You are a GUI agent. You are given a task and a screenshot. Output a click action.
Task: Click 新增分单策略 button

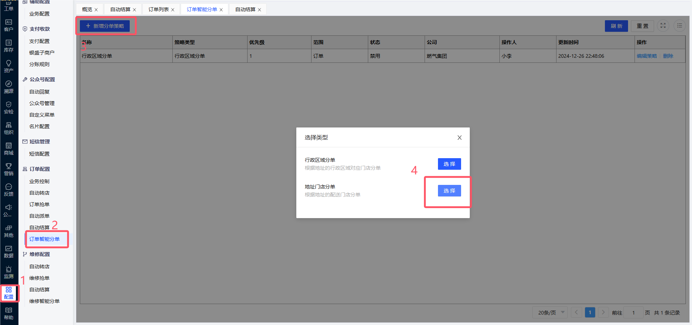click(105, 26)
